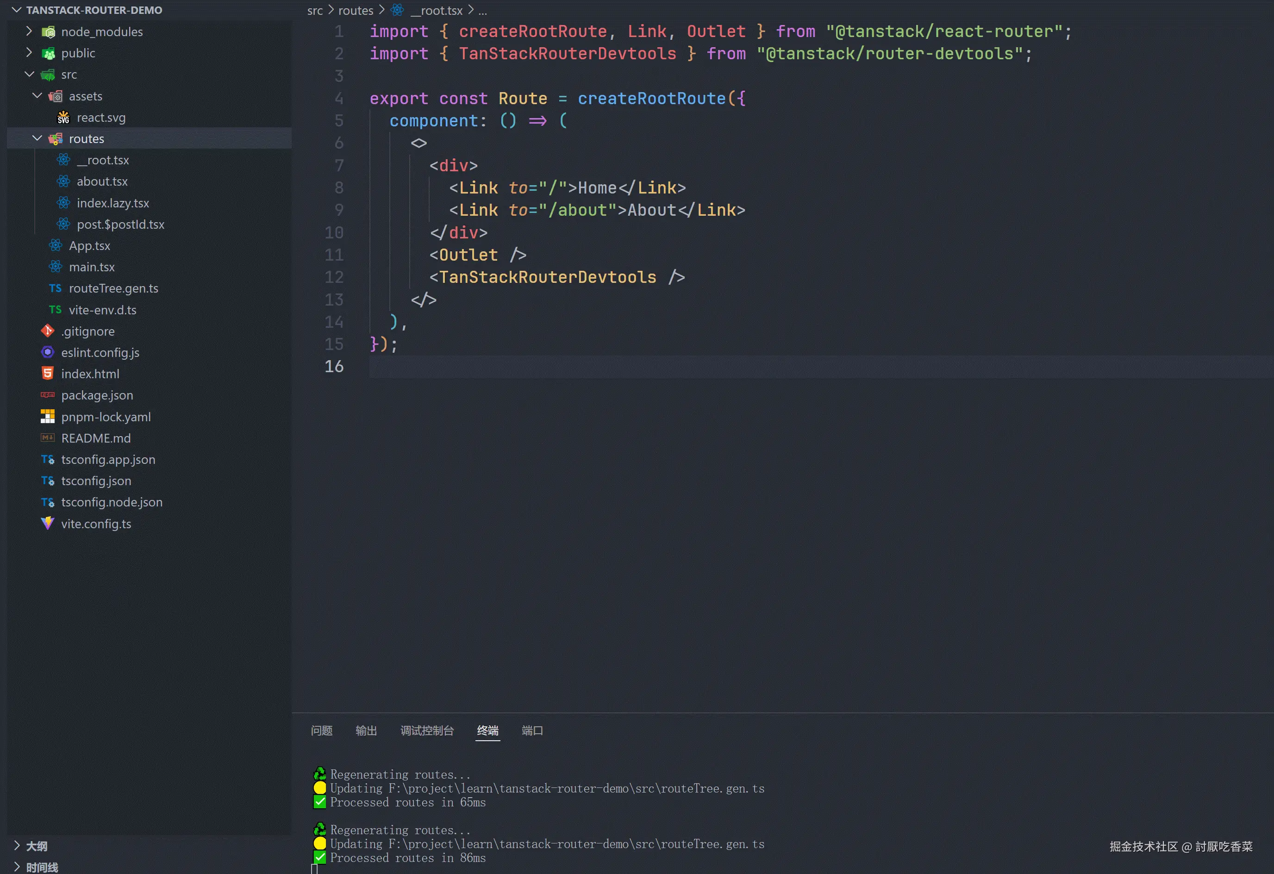Click the Vite icon of vite.config.ts
This screenshot has height=874, width=1274.
point(48,524)
